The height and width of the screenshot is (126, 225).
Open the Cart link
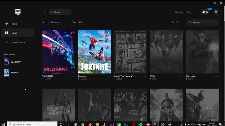pos(189,12)
